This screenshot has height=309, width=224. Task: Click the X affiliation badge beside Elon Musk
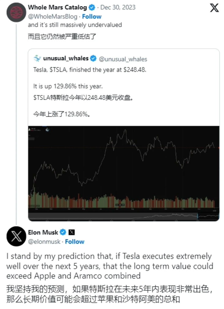click(x=72, y=233)
